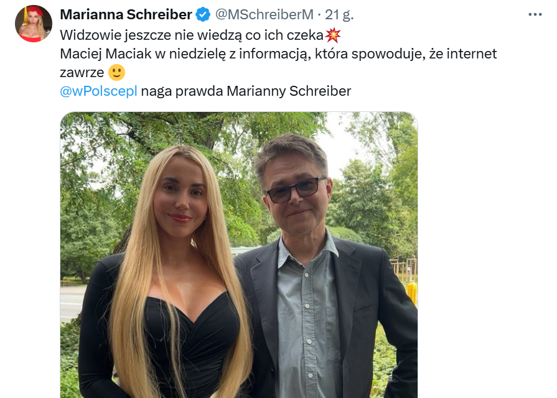Open the three-dot more options menu

535,14
